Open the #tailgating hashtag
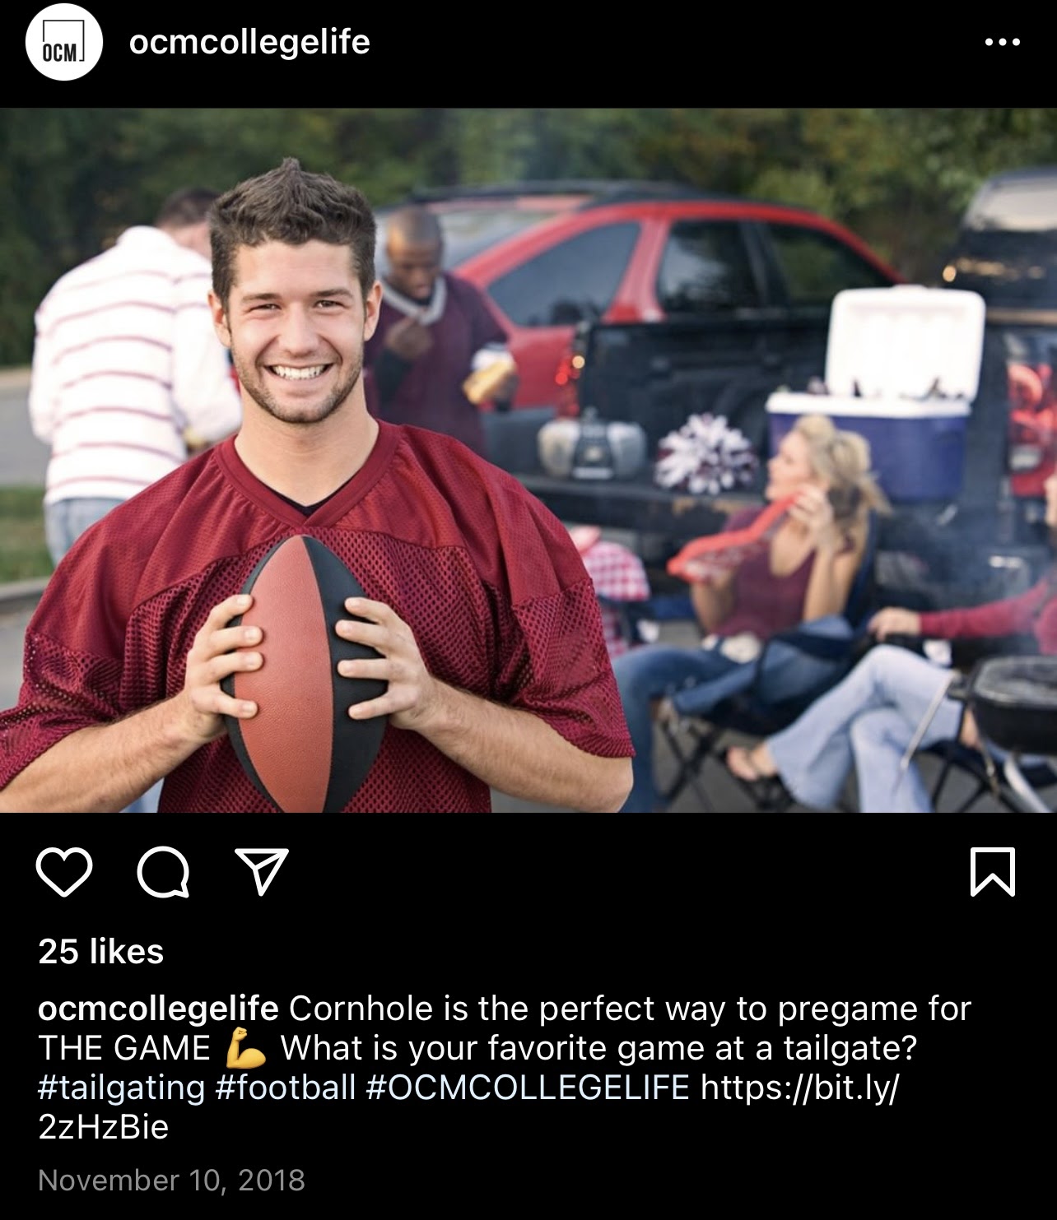The image size is (1057, 1220). (x=122, y=1088)
